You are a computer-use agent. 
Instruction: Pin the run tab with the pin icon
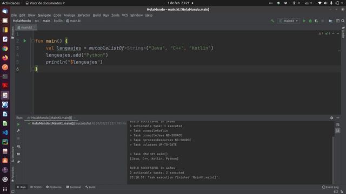pos(18,162)
